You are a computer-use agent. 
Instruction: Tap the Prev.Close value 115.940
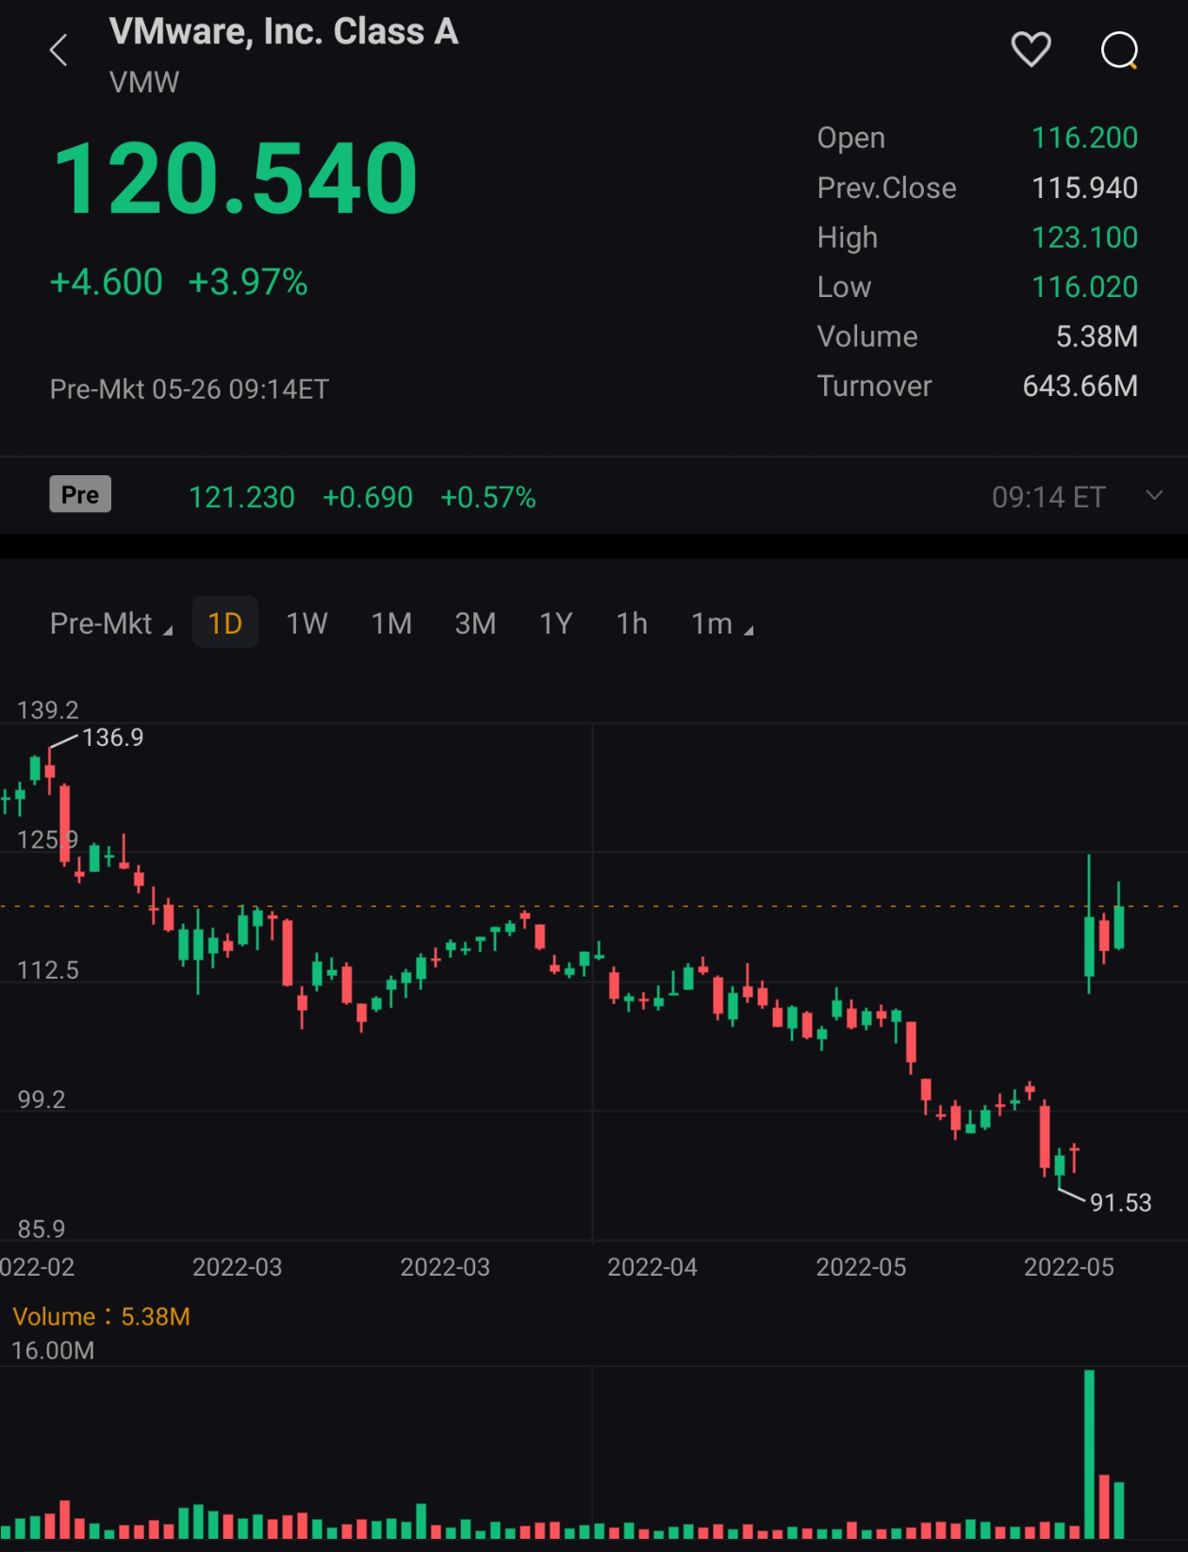pyautogui.click(x=1084, y=188)
